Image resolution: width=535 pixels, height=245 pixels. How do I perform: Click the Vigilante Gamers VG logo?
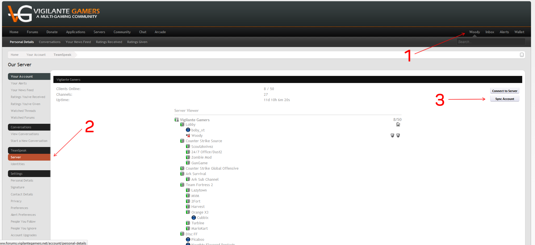(20, 14)
